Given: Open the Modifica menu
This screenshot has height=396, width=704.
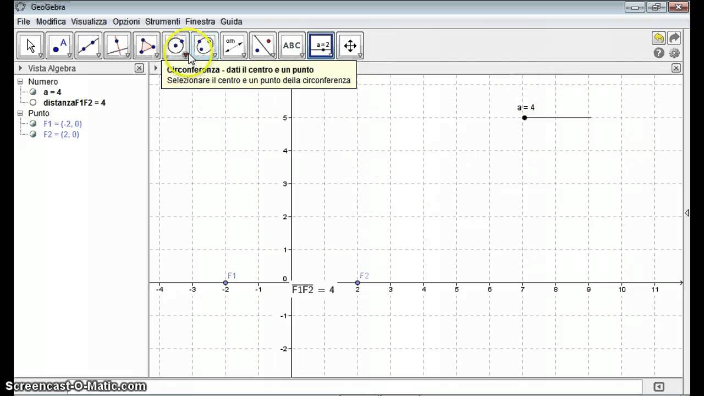Looking at the screenshot, I should pyautogui.click(x=51, y=21).
